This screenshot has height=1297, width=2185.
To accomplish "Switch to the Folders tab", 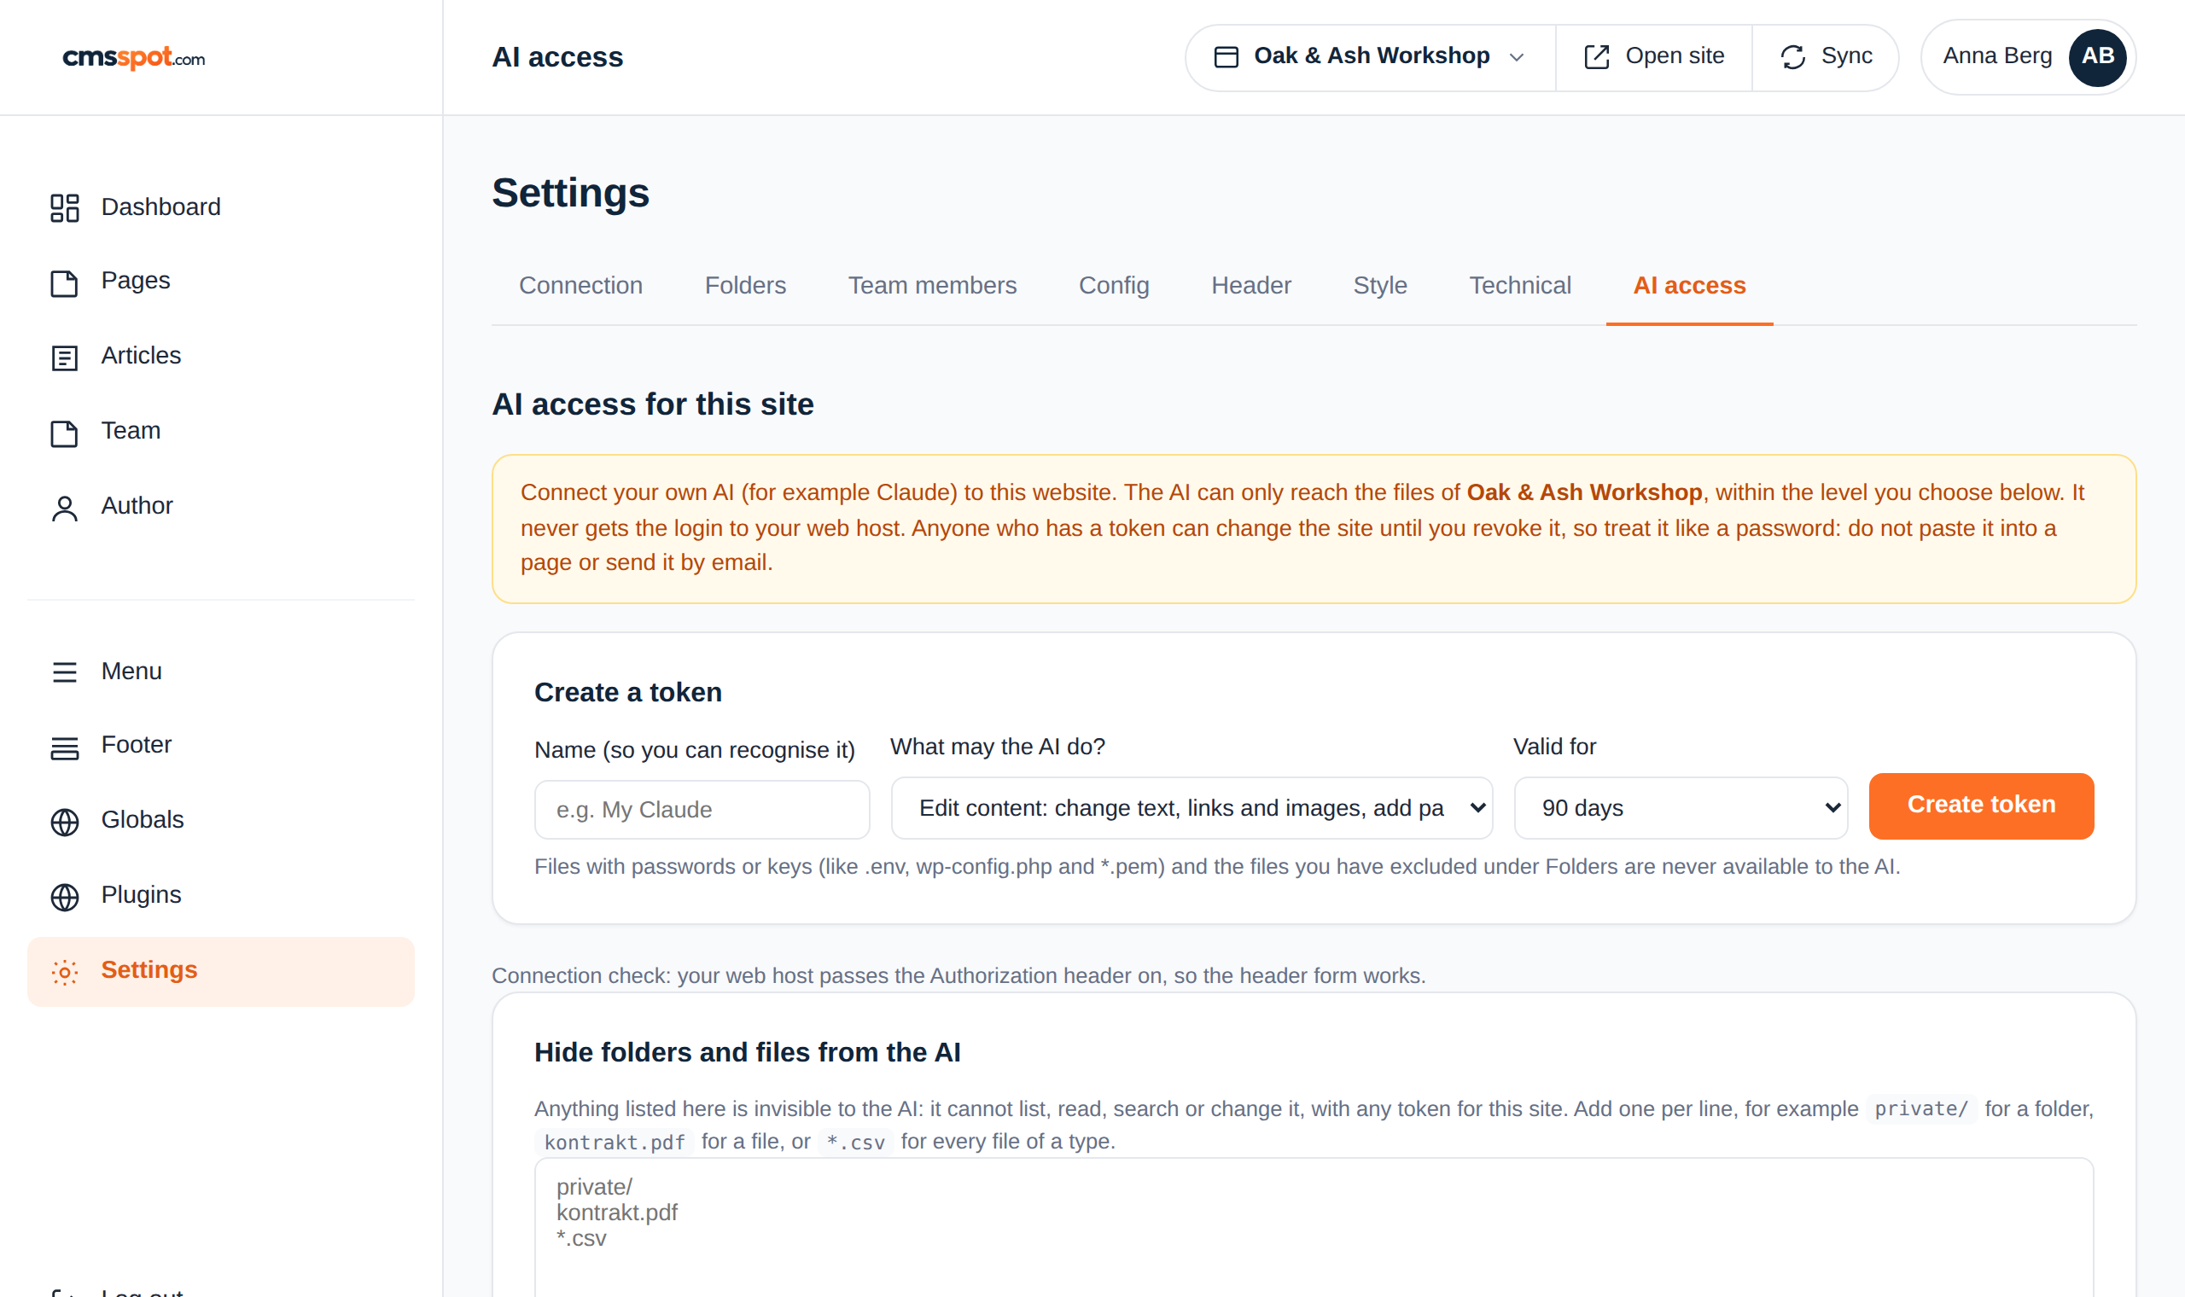I will coord(744,285).
